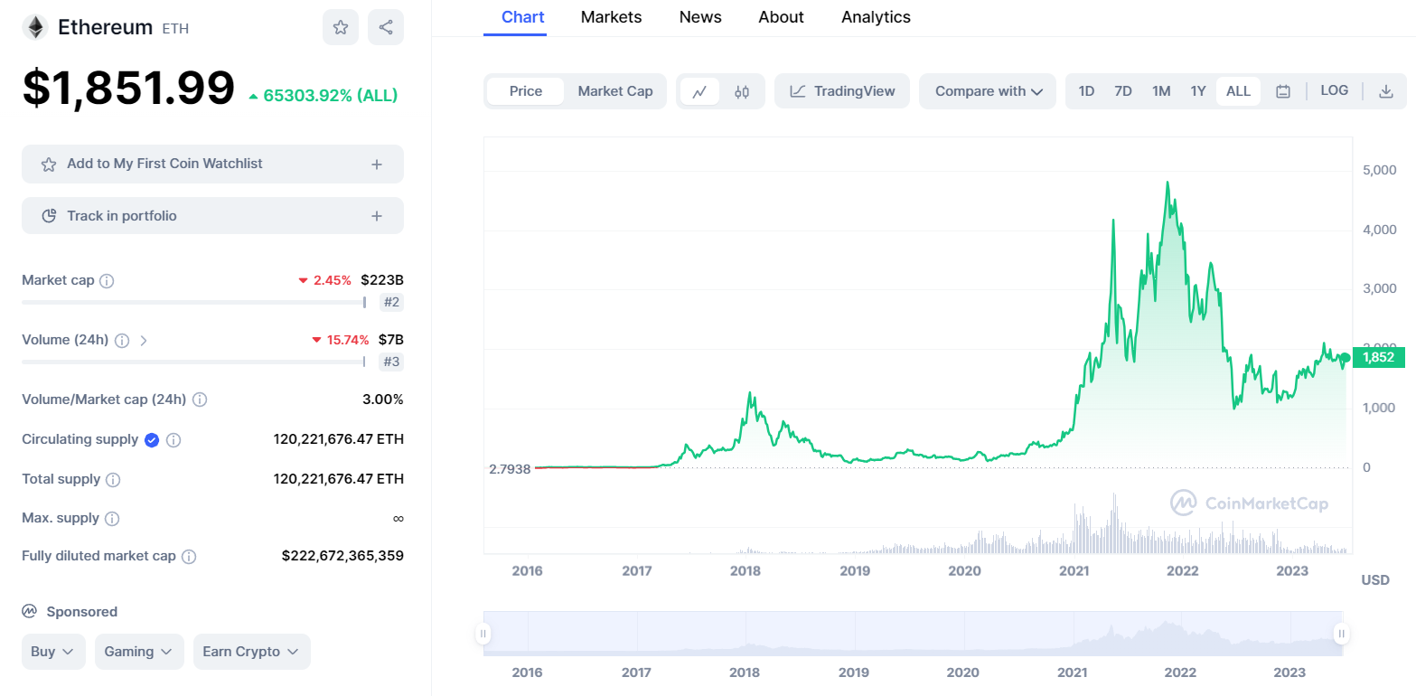Open the share button
The height and width of the screenshot is (696, 1416).
pyautogui.click(x=386, y=27)
